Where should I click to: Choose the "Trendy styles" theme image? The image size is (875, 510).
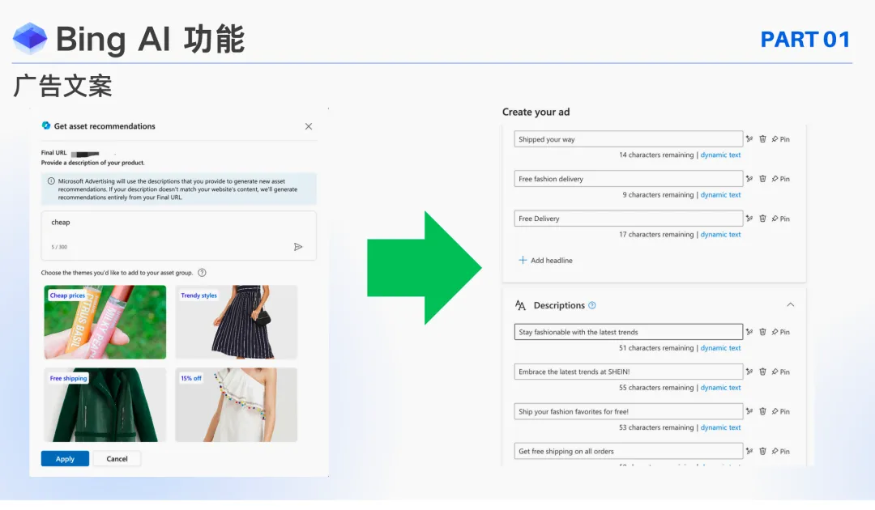tap(236, 322)
